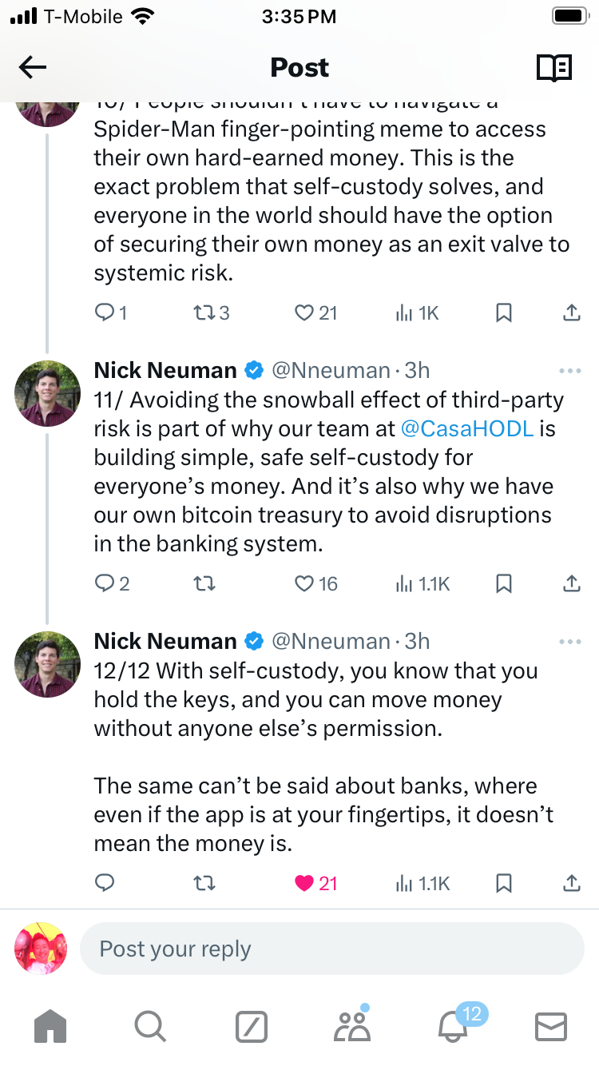Open Communities people icon

coord(352,1026)
